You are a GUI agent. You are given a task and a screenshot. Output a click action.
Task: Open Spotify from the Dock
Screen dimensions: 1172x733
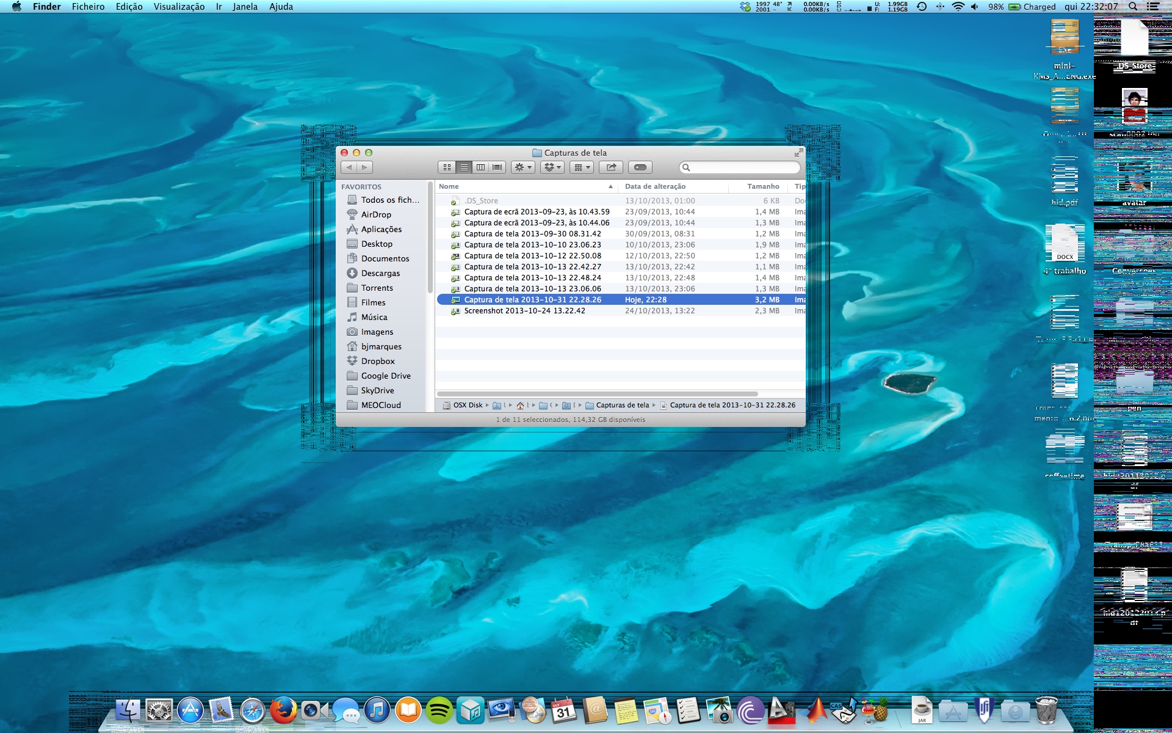tap(439, 711)
